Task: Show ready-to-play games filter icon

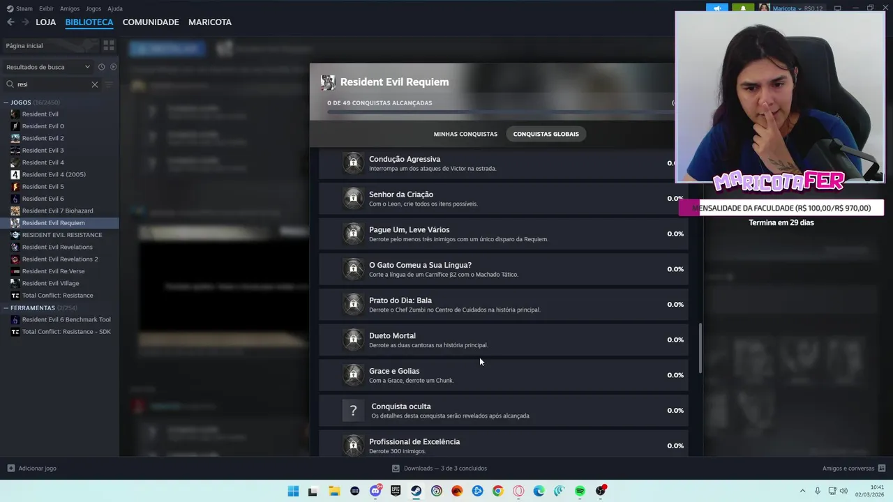Action: (x=113, y=67)
